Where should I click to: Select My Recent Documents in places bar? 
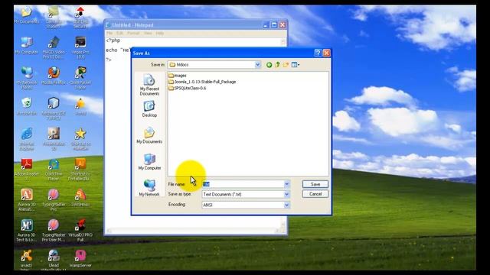[x=149, y=85]
